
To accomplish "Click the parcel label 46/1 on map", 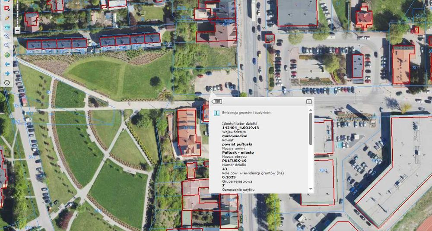I will 323,171.
